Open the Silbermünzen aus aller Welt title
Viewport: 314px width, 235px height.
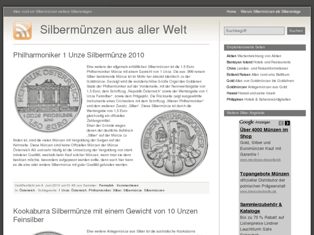(113, 30)
